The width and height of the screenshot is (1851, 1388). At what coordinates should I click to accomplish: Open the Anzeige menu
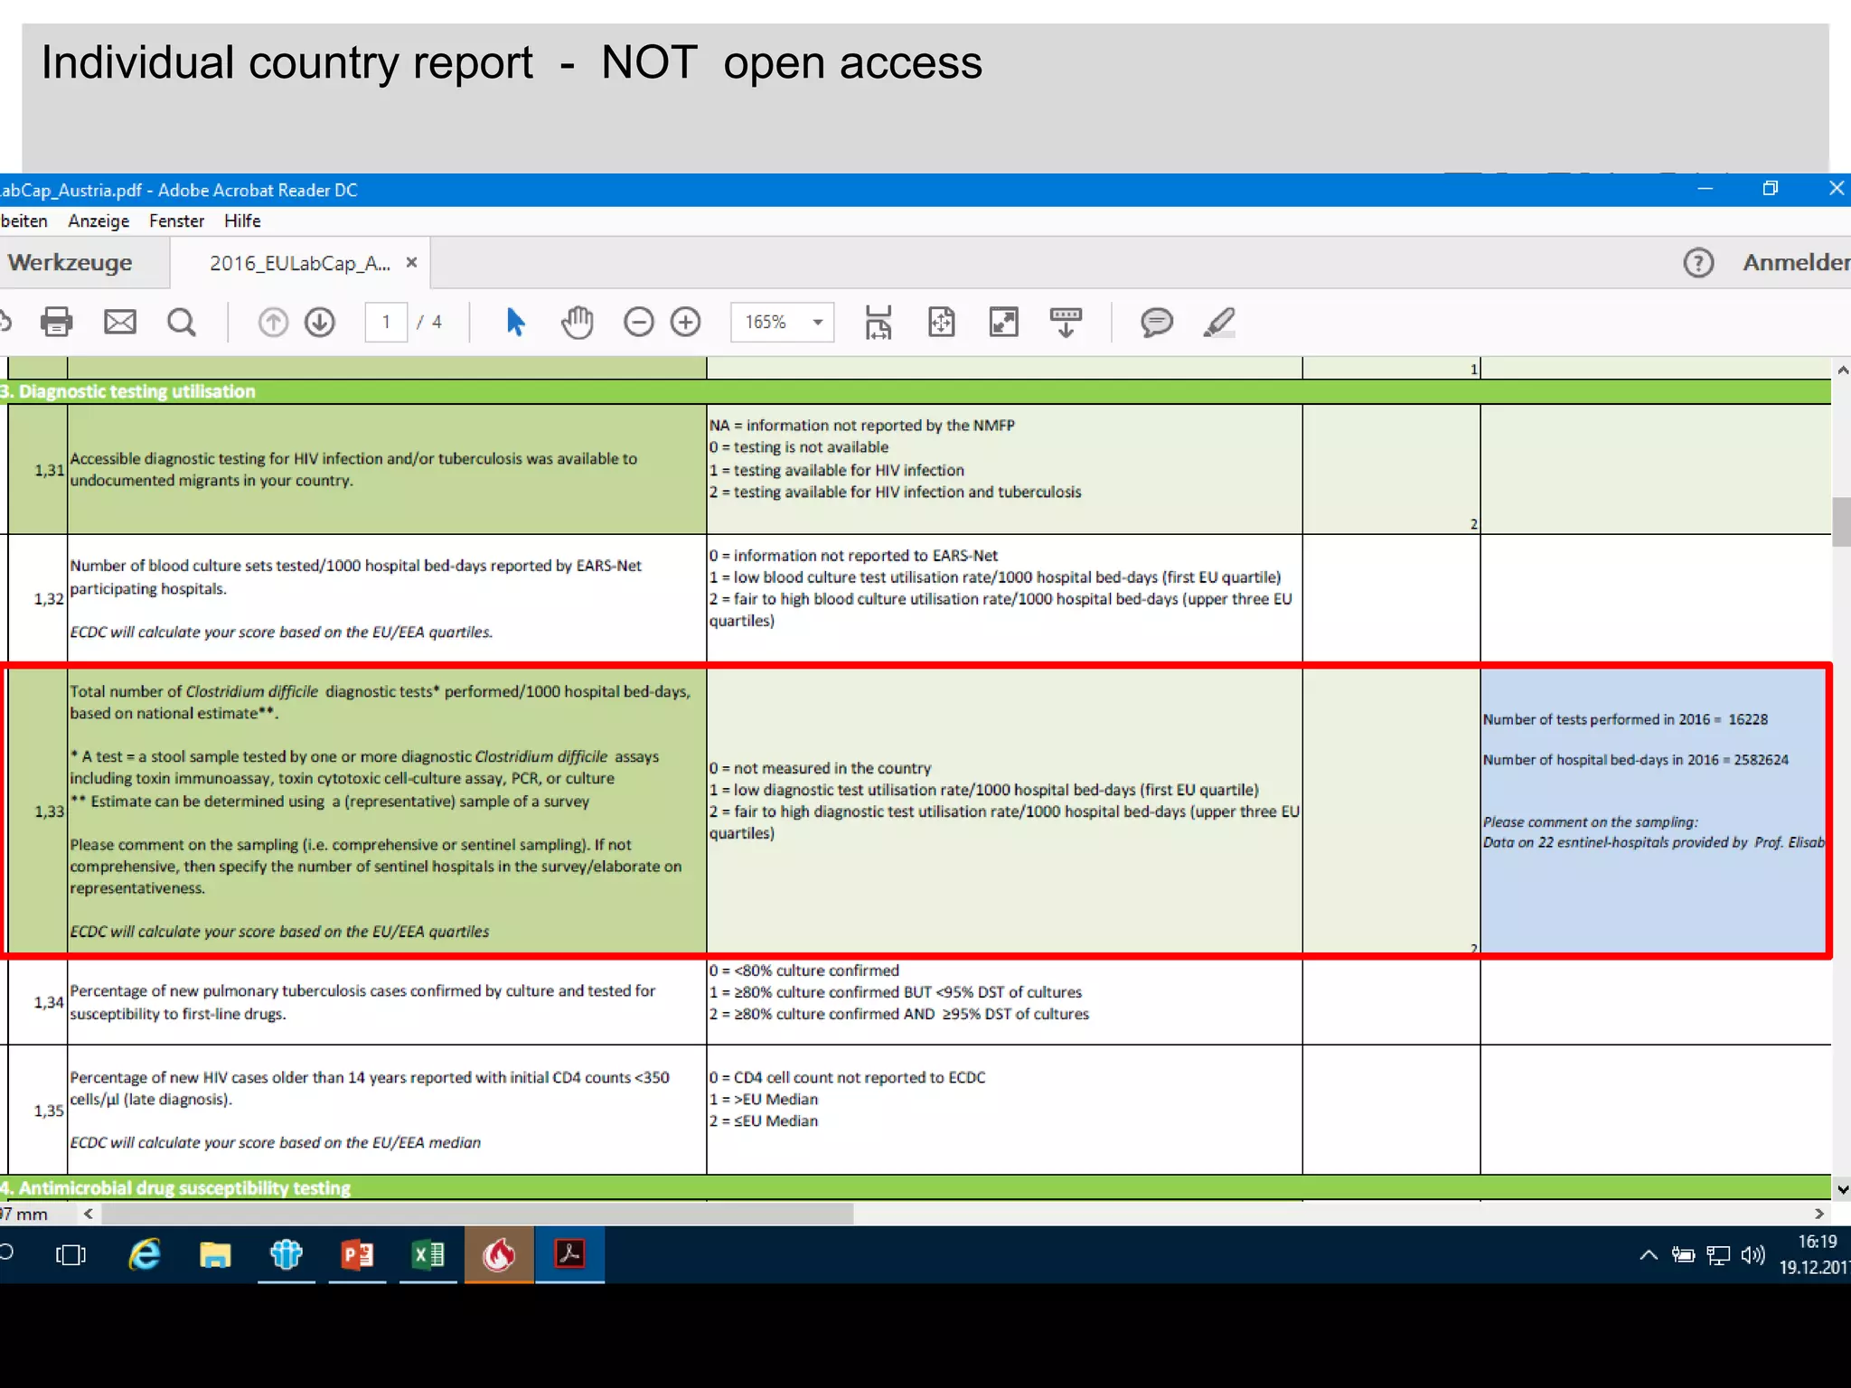[99, 220]
